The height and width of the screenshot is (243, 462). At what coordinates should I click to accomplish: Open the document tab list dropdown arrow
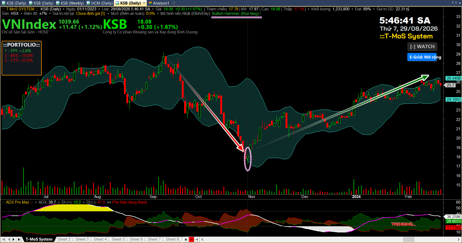tap(460, 3)
